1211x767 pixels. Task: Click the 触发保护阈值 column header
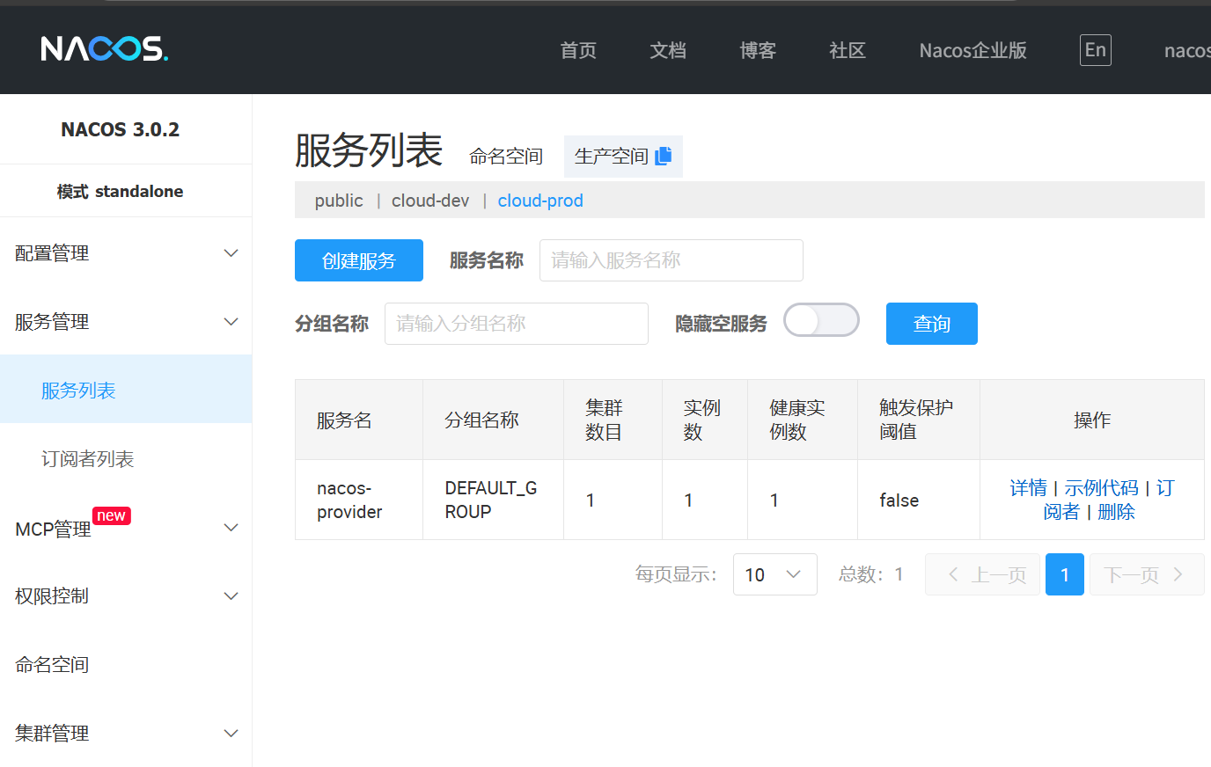coord(918,420)
